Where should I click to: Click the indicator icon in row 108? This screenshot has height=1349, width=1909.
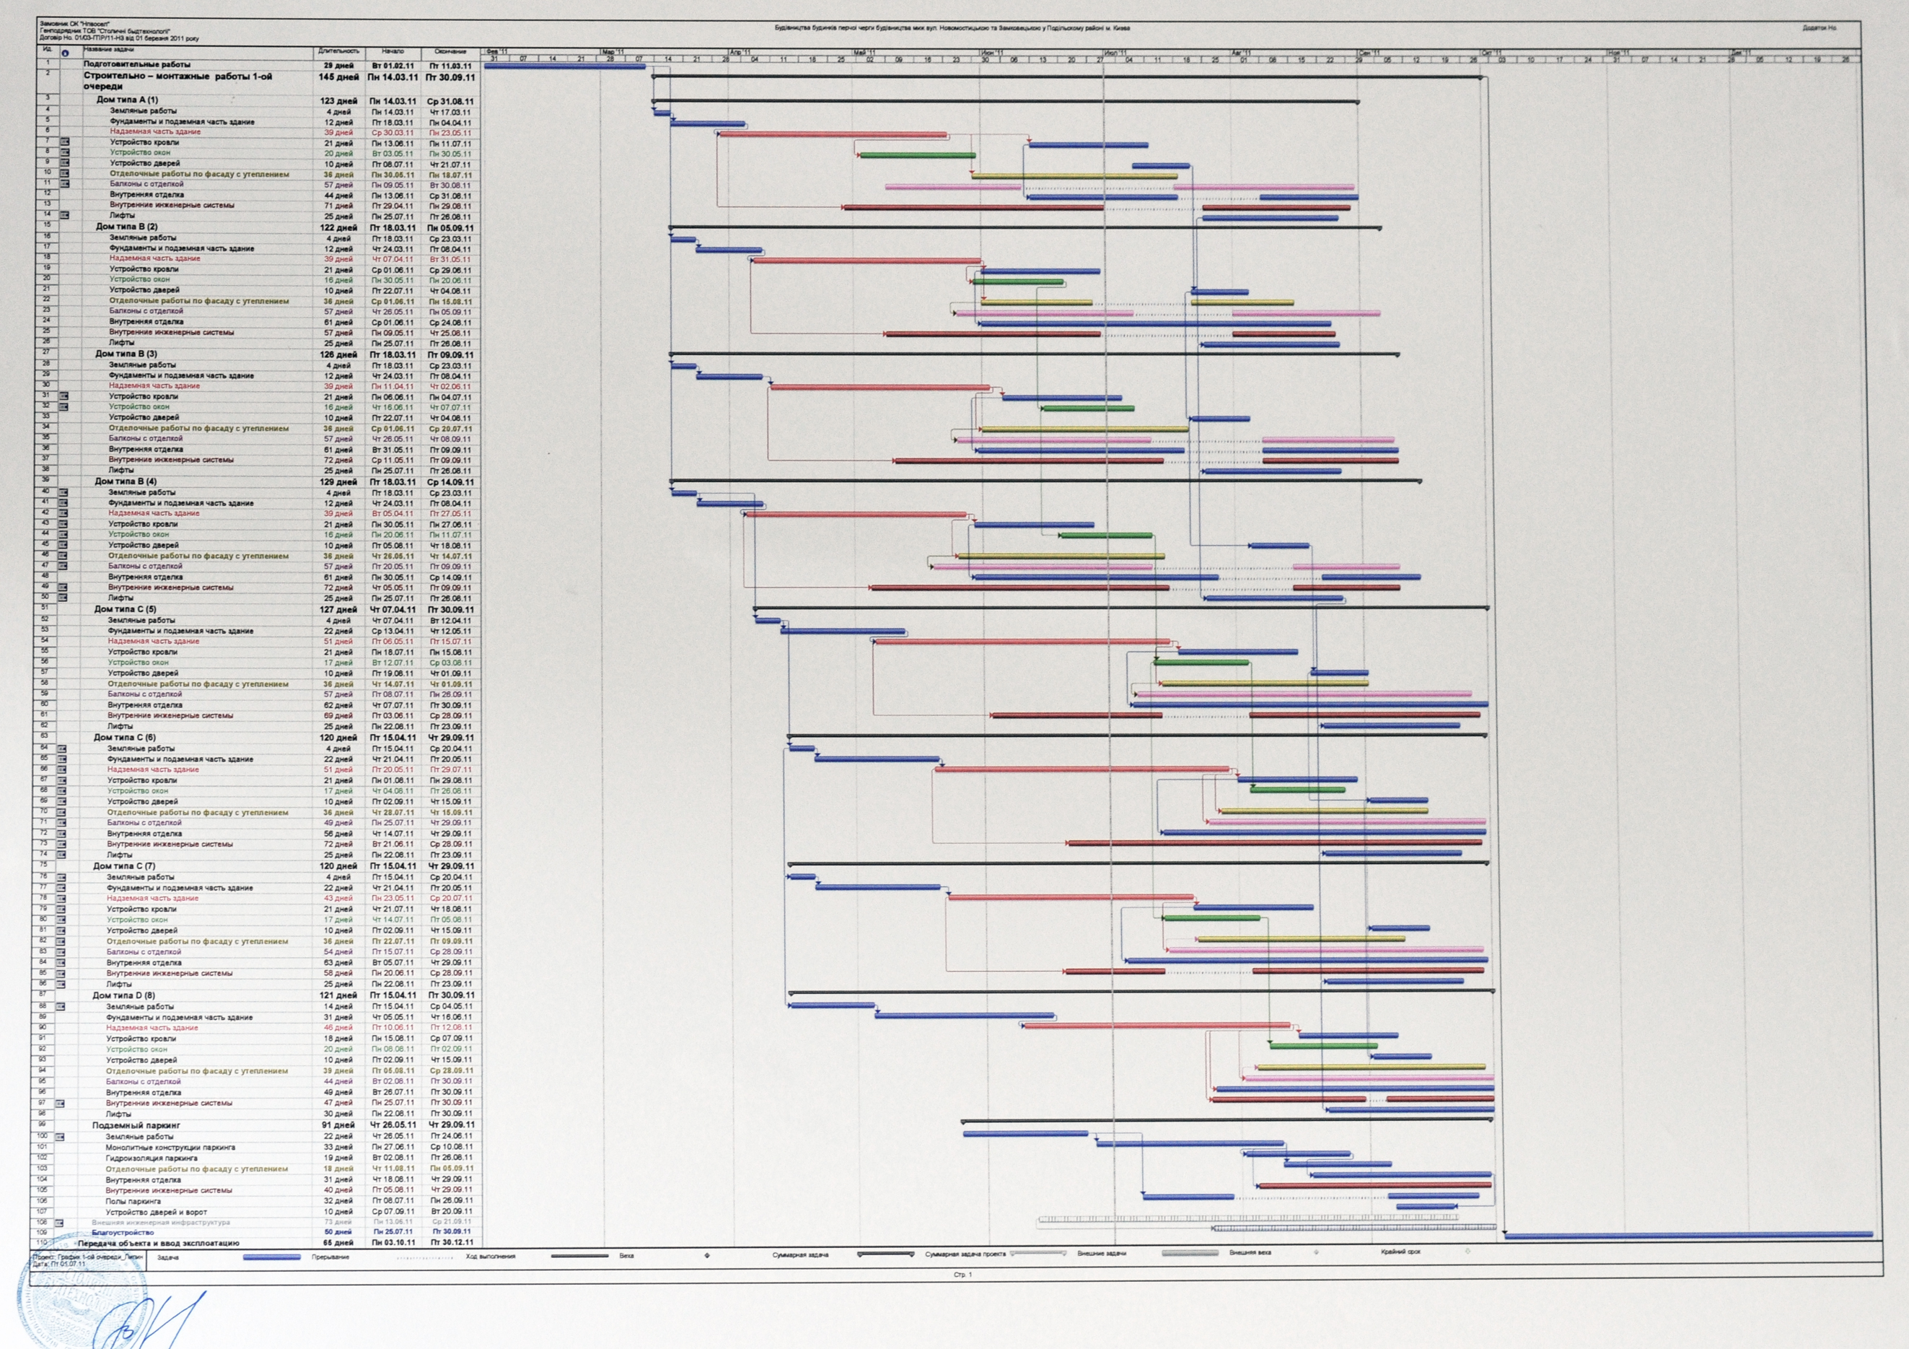pyautogui.click(x=60, y=1223)
